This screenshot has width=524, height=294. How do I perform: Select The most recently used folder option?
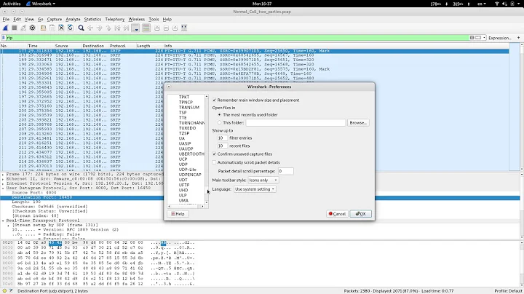click(220, 114)
